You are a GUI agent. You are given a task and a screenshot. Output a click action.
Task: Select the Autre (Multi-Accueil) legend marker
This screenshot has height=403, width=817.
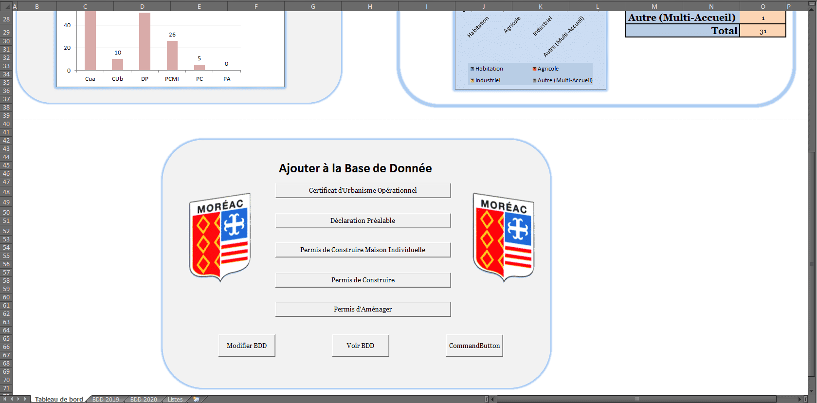(x=534, y=81)
